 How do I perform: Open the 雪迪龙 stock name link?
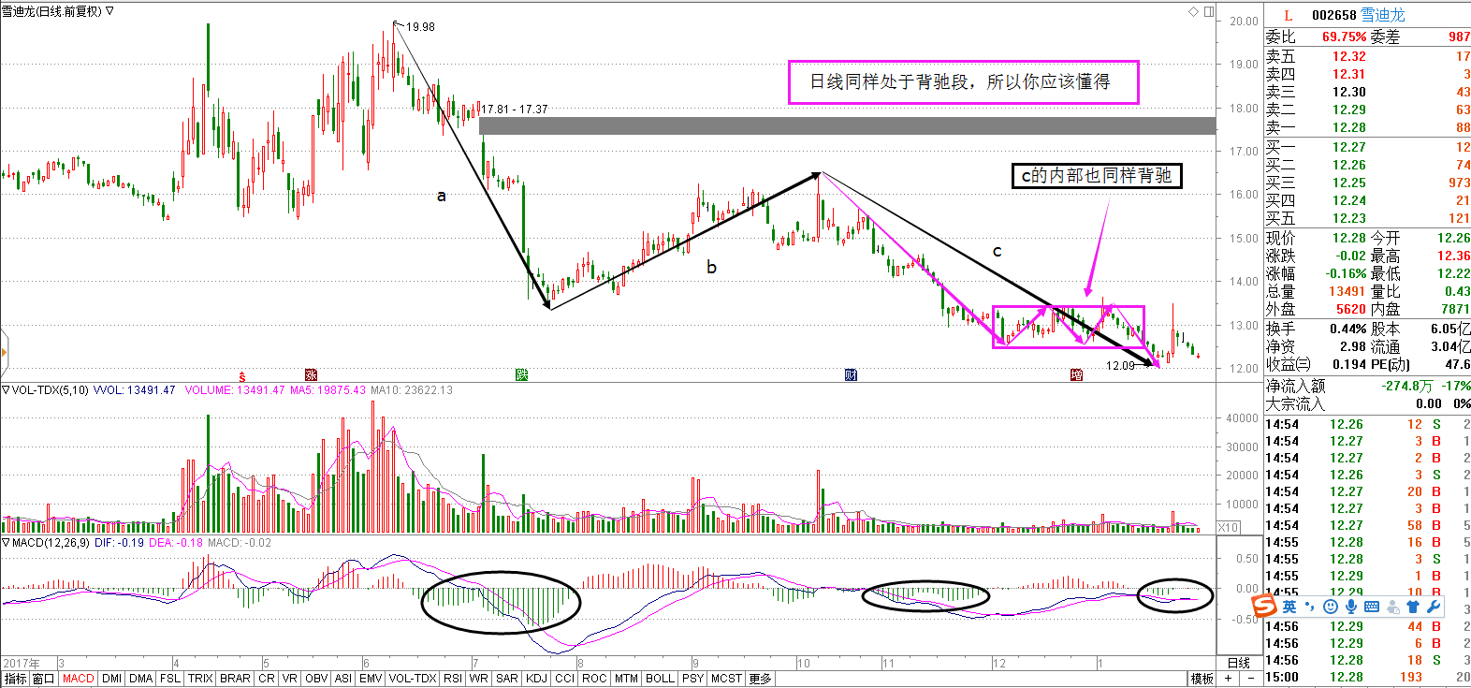pyautogui.click(x=1383, y=15)
